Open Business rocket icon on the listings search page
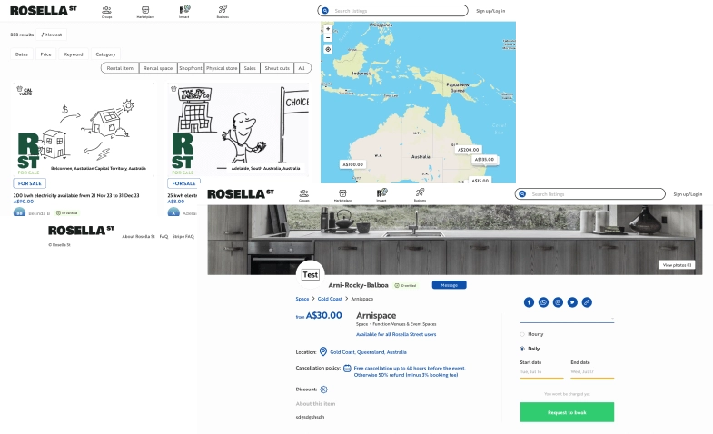Image resolution: width=713 pixels, height=434 pixels. pyautogui.click(x=223, y=10)
